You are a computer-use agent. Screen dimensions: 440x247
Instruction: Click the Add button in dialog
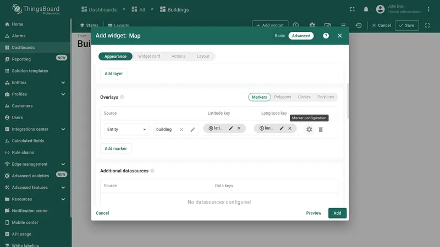click(x=337, y=213)
